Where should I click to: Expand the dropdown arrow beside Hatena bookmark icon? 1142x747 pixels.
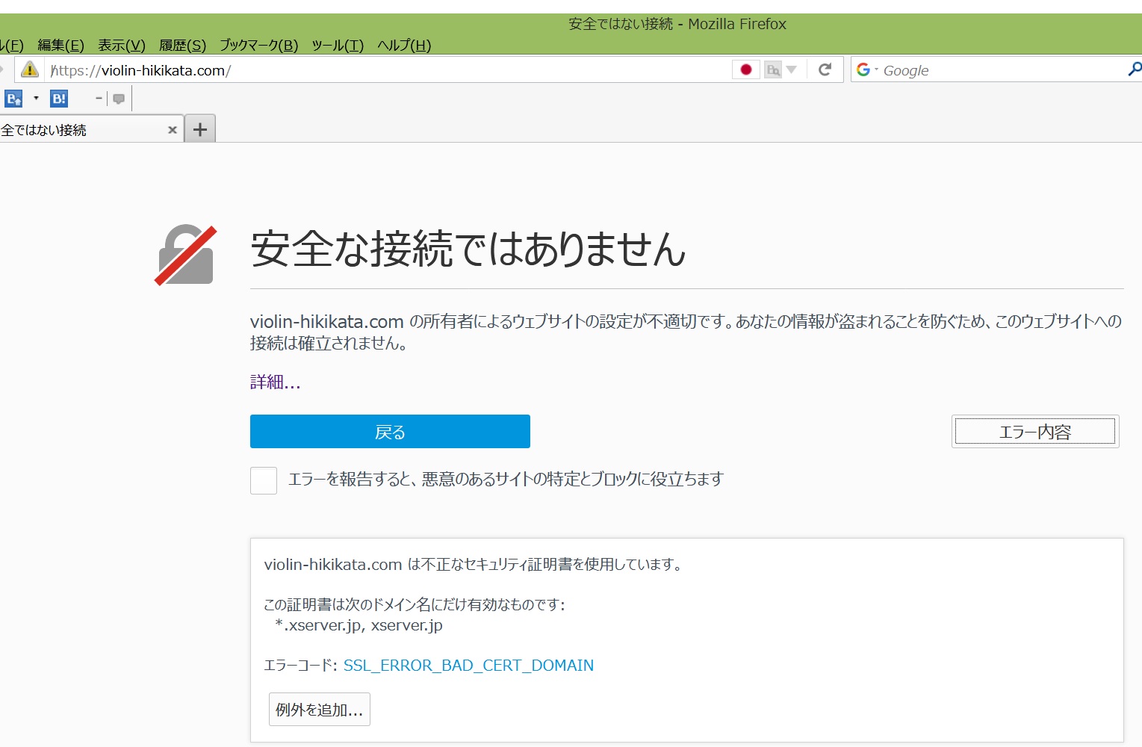(36, 99)
